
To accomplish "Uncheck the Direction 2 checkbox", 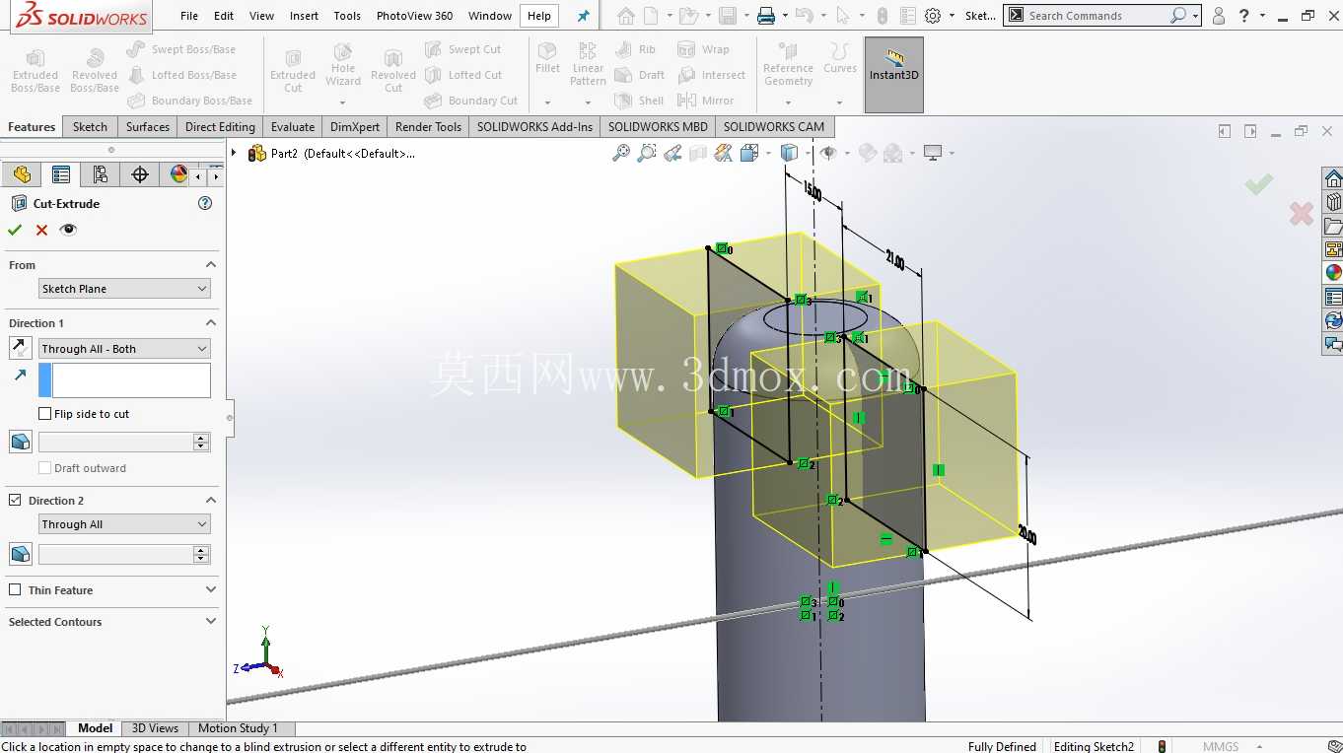I will (15, 500).
